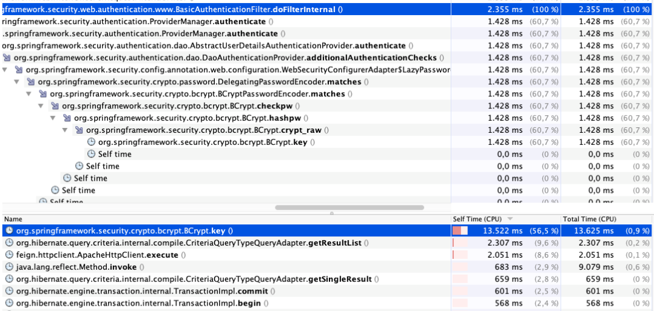
Task: Select the TransactionImpl.commit row
Action: (327, 291)
